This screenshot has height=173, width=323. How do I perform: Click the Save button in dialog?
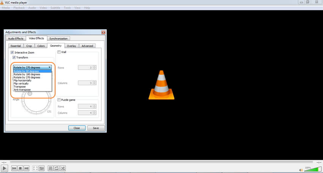pyautogui.click(x=96, y=128)
